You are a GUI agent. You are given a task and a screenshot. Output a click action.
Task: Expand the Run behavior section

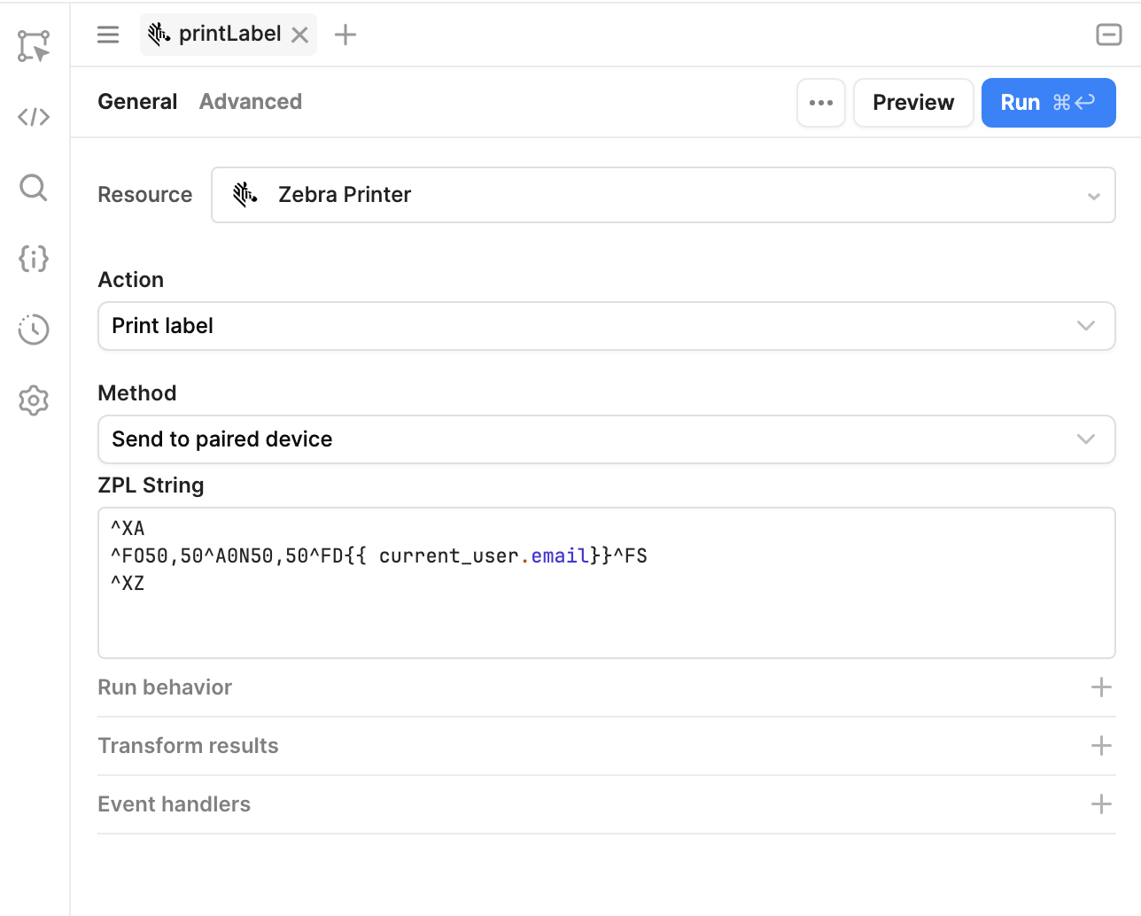[606, 687]
